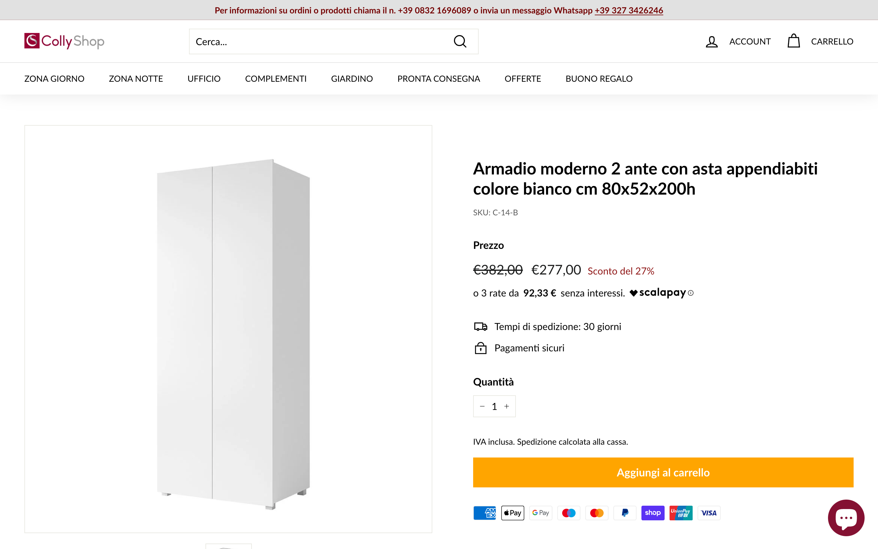
Task: Open the account user icon
Action: click(x=712, y=41)
